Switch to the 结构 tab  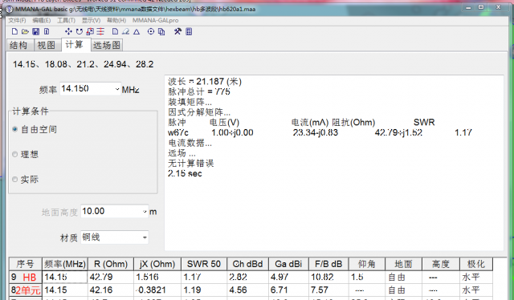[19, 45]
